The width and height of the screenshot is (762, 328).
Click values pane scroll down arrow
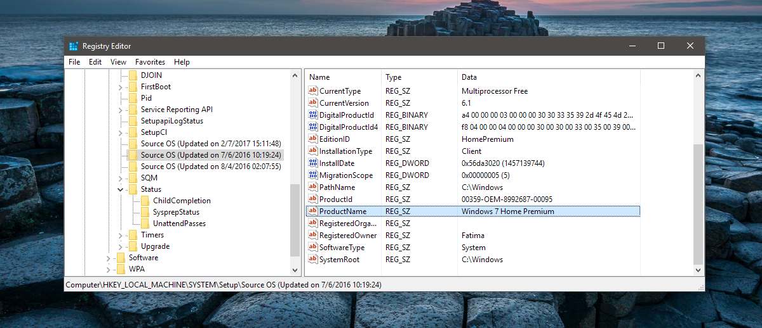(x=698, y=270)
